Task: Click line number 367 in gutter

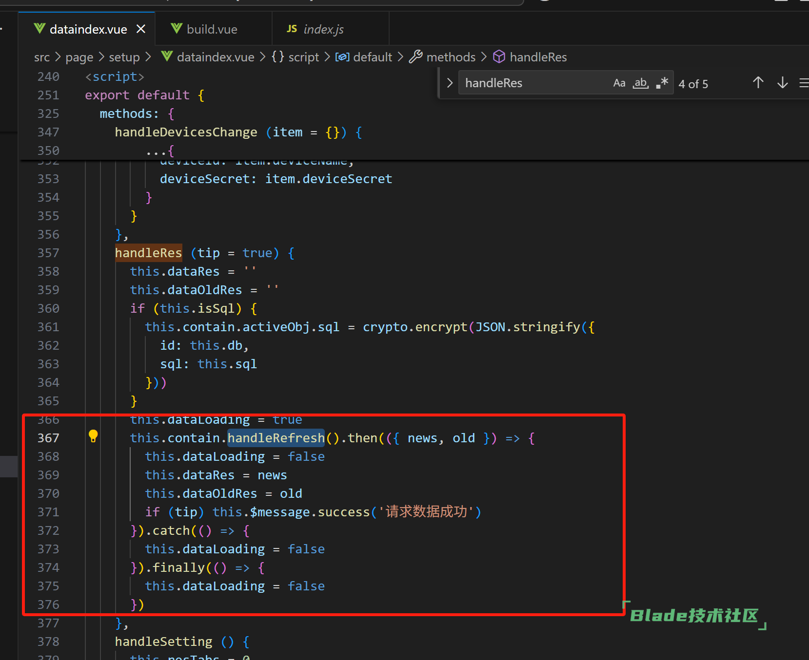Action: (x=48, y=438)
